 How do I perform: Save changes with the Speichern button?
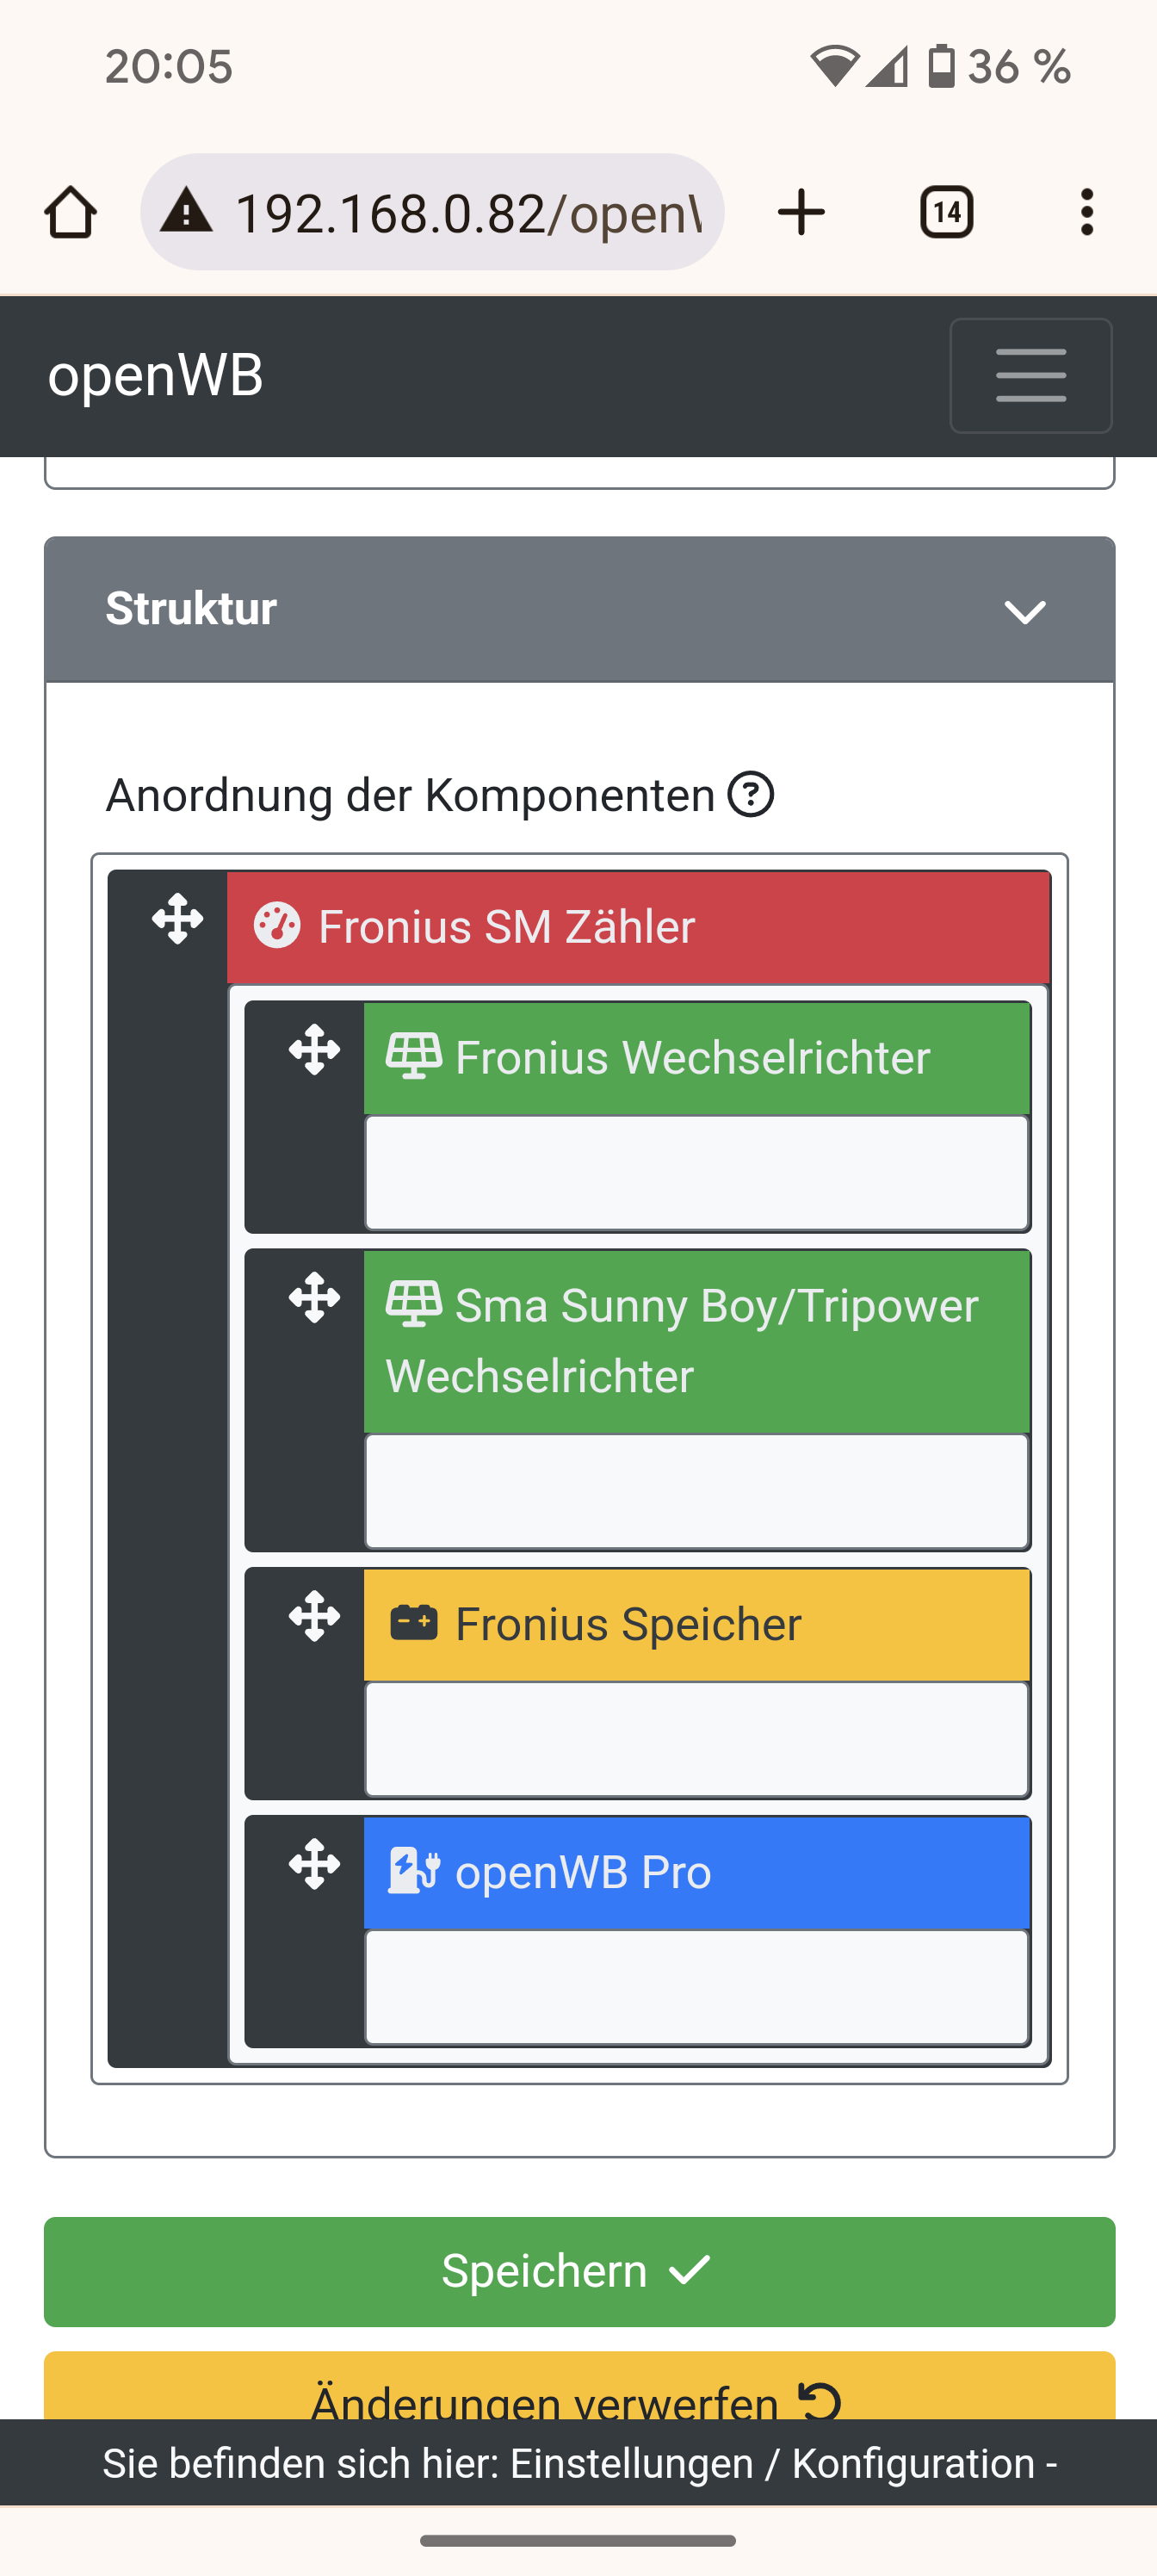(579, 2271)
